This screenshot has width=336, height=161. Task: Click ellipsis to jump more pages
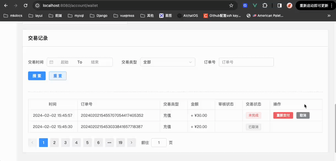pyautogui.click(x=109, y=143)
